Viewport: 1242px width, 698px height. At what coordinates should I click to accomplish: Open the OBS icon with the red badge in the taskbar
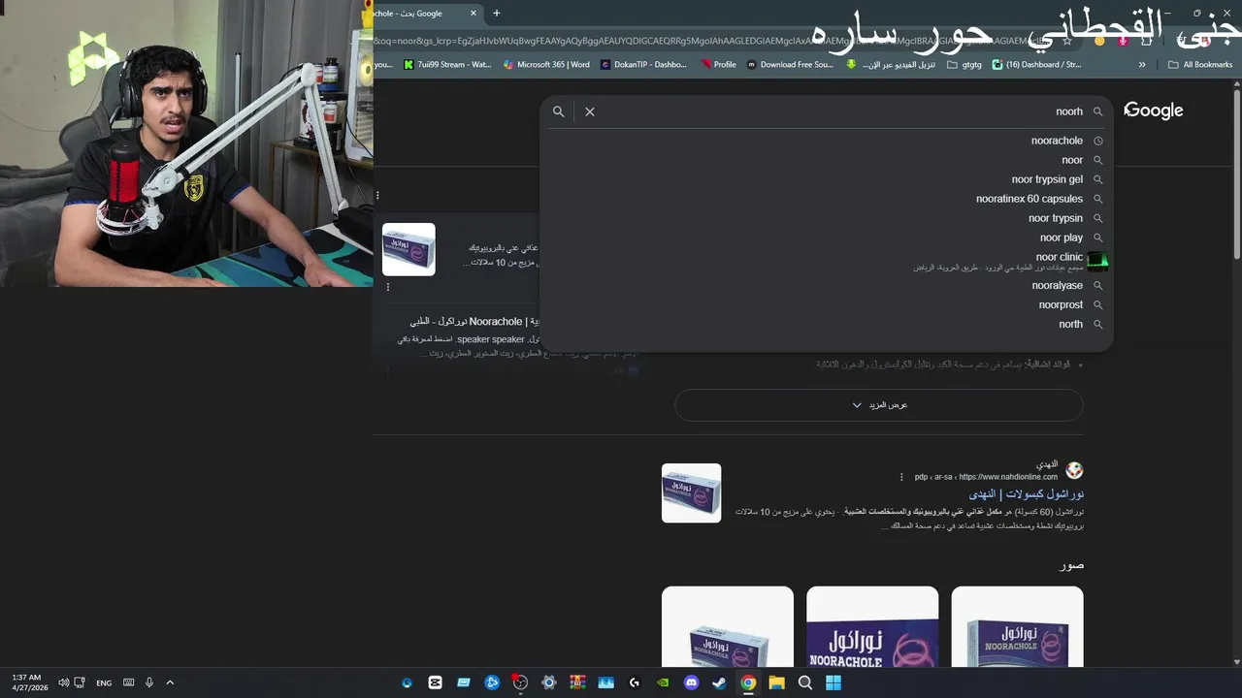(520, 682)
